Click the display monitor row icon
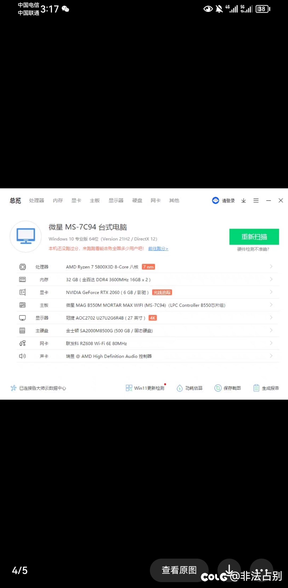The width and height of the screenshot is (288, 588). point(23,318)
